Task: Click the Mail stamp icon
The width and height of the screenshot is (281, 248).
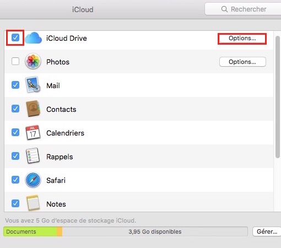Action: tap(33, 85)
